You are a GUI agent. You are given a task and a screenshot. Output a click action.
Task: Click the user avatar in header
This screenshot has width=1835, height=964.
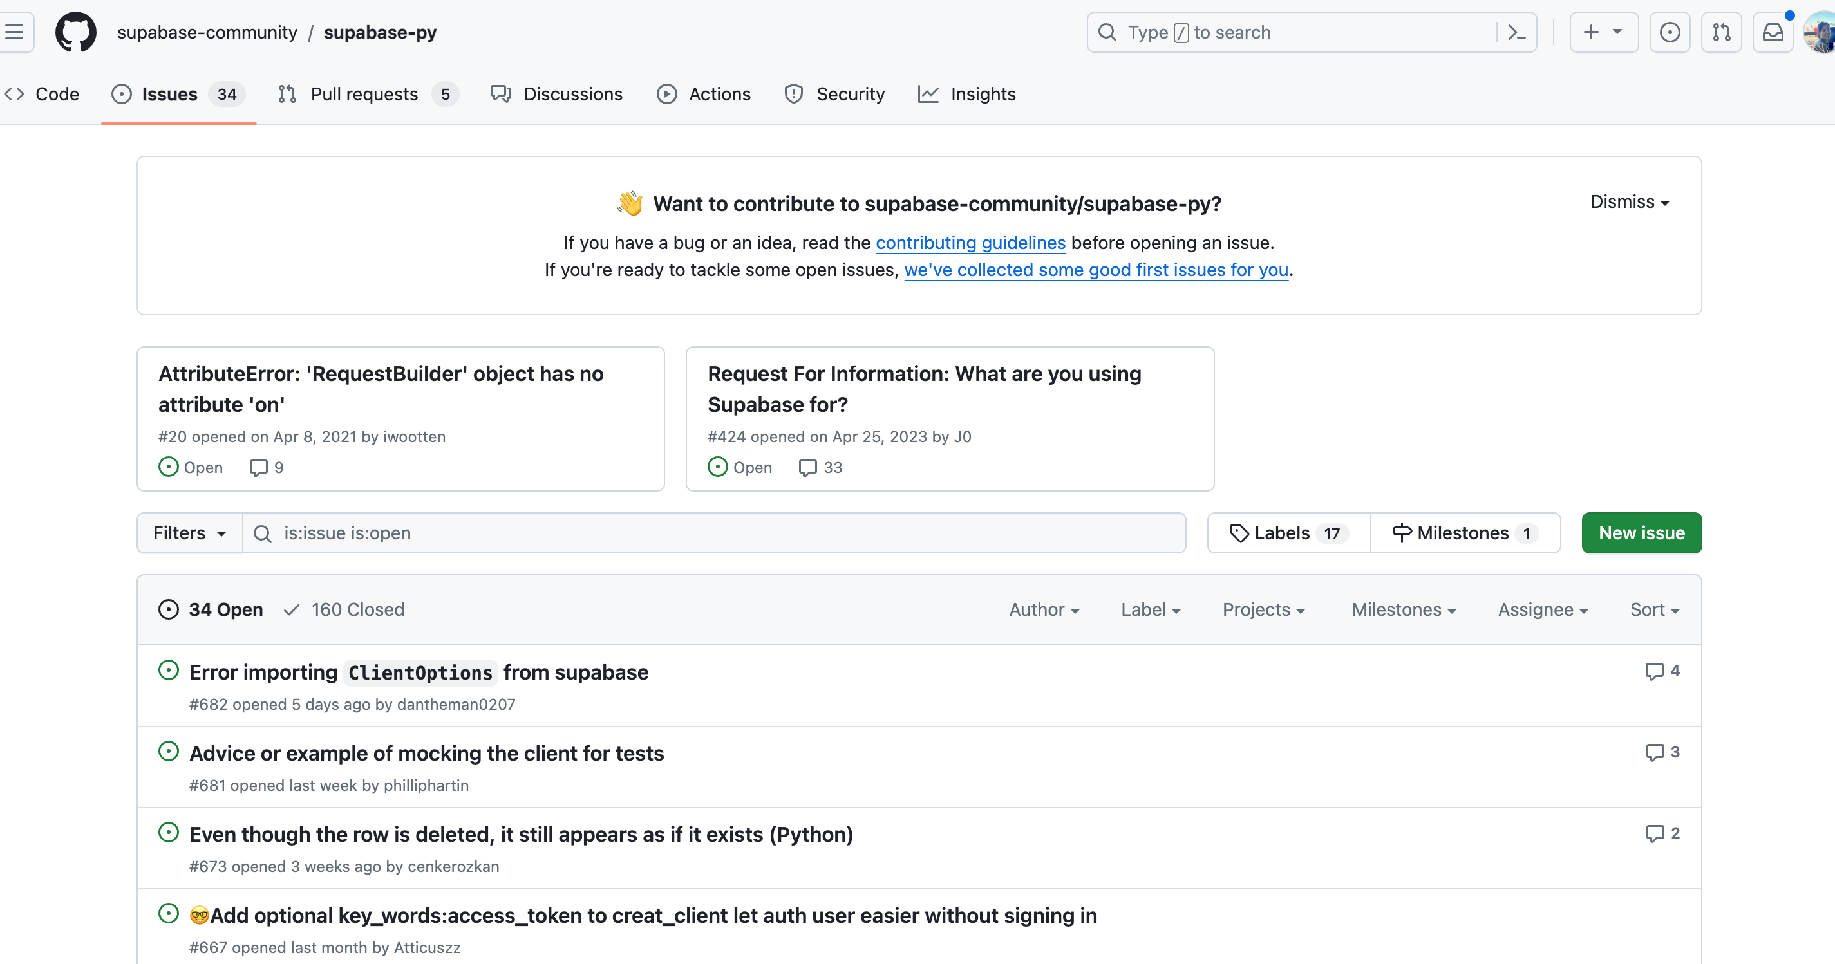point(1819,32)
